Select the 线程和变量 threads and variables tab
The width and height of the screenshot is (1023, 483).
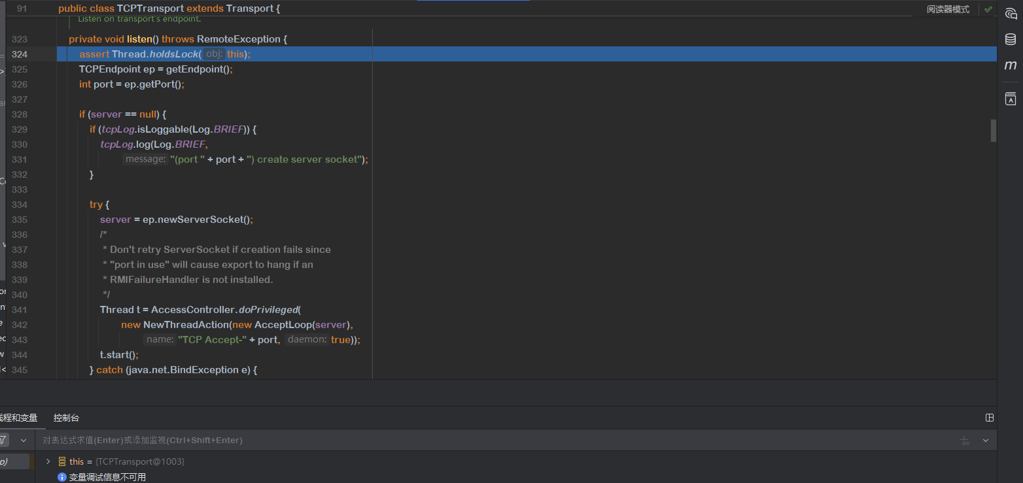(18, 418)
